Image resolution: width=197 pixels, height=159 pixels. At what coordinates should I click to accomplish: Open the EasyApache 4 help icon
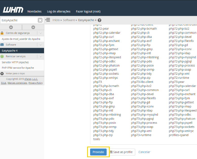click(100, 20)
